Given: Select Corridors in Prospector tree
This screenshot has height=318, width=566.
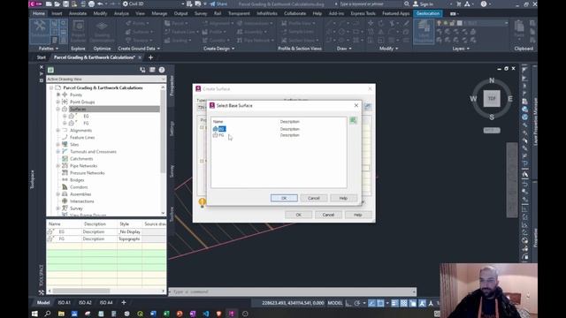Looking at the screenshot, I should point(79,187).
